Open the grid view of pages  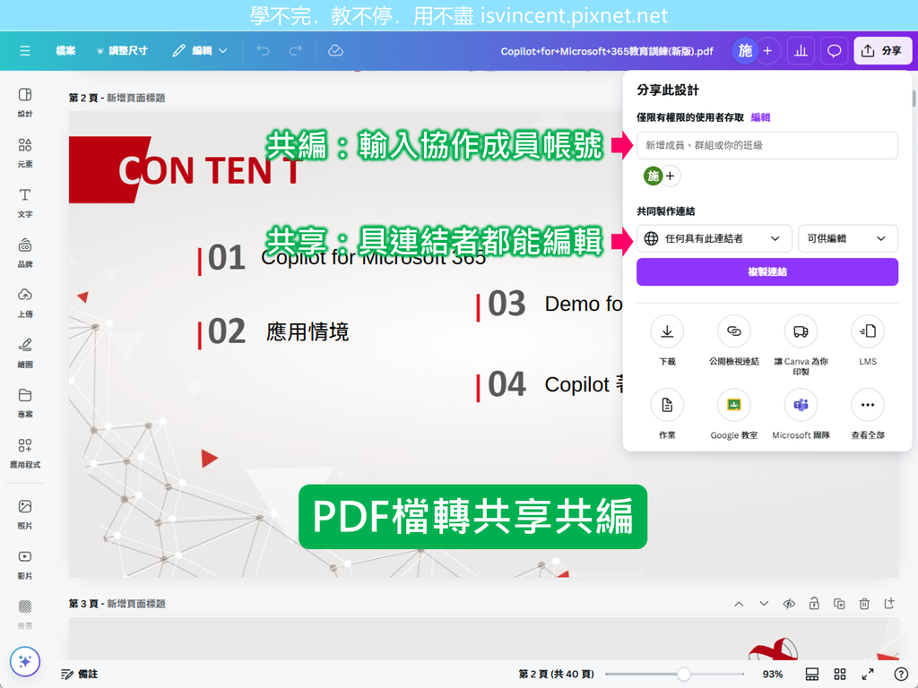(x=839, y=674)
